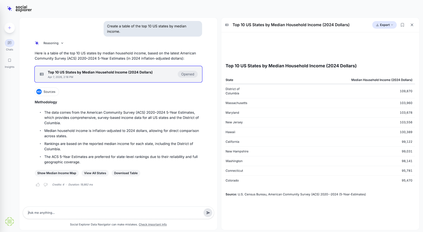423x232 pixels.
Task: Select the New Hampshire row
Action: 320,152
